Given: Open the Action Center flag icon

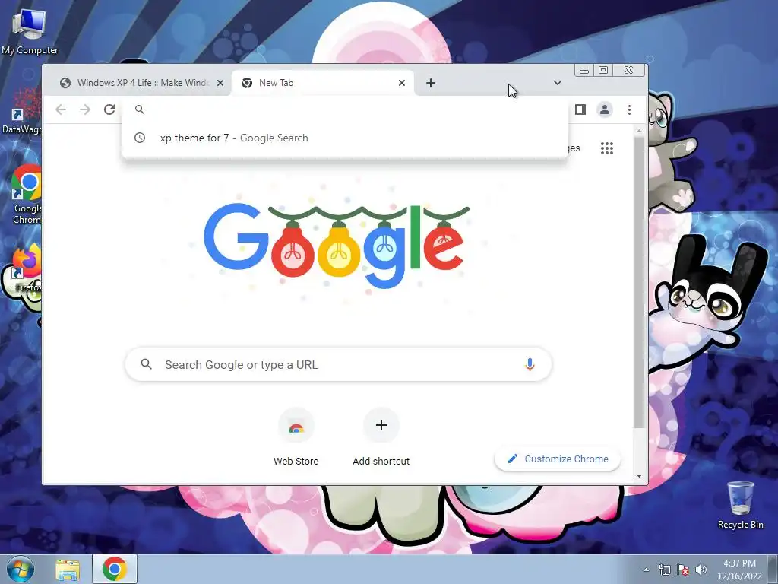Looking at the screenshot, I should pos(683,570).
